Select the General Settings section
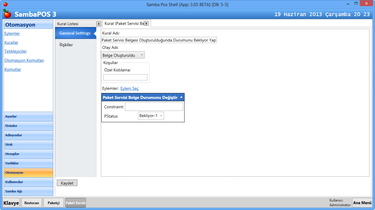Image resolution: width=375 pixels, height=210 pixels. click(75, 33)
